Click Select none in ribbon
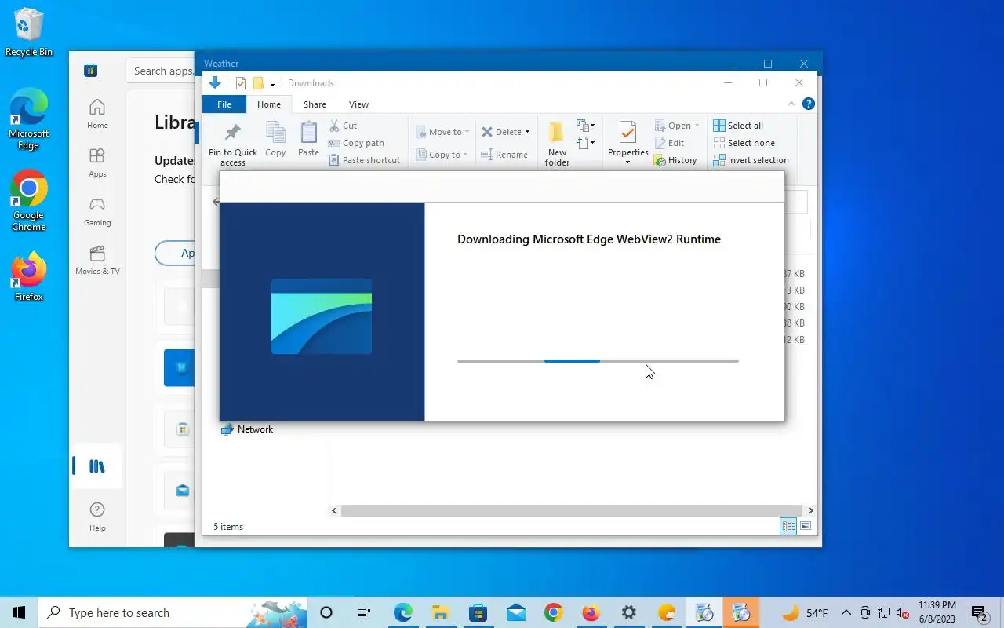 744,143
